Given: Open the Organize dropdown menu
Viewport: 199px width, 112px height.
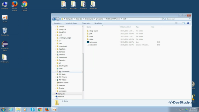Looking at the screenshot, I should click(58, 23).
